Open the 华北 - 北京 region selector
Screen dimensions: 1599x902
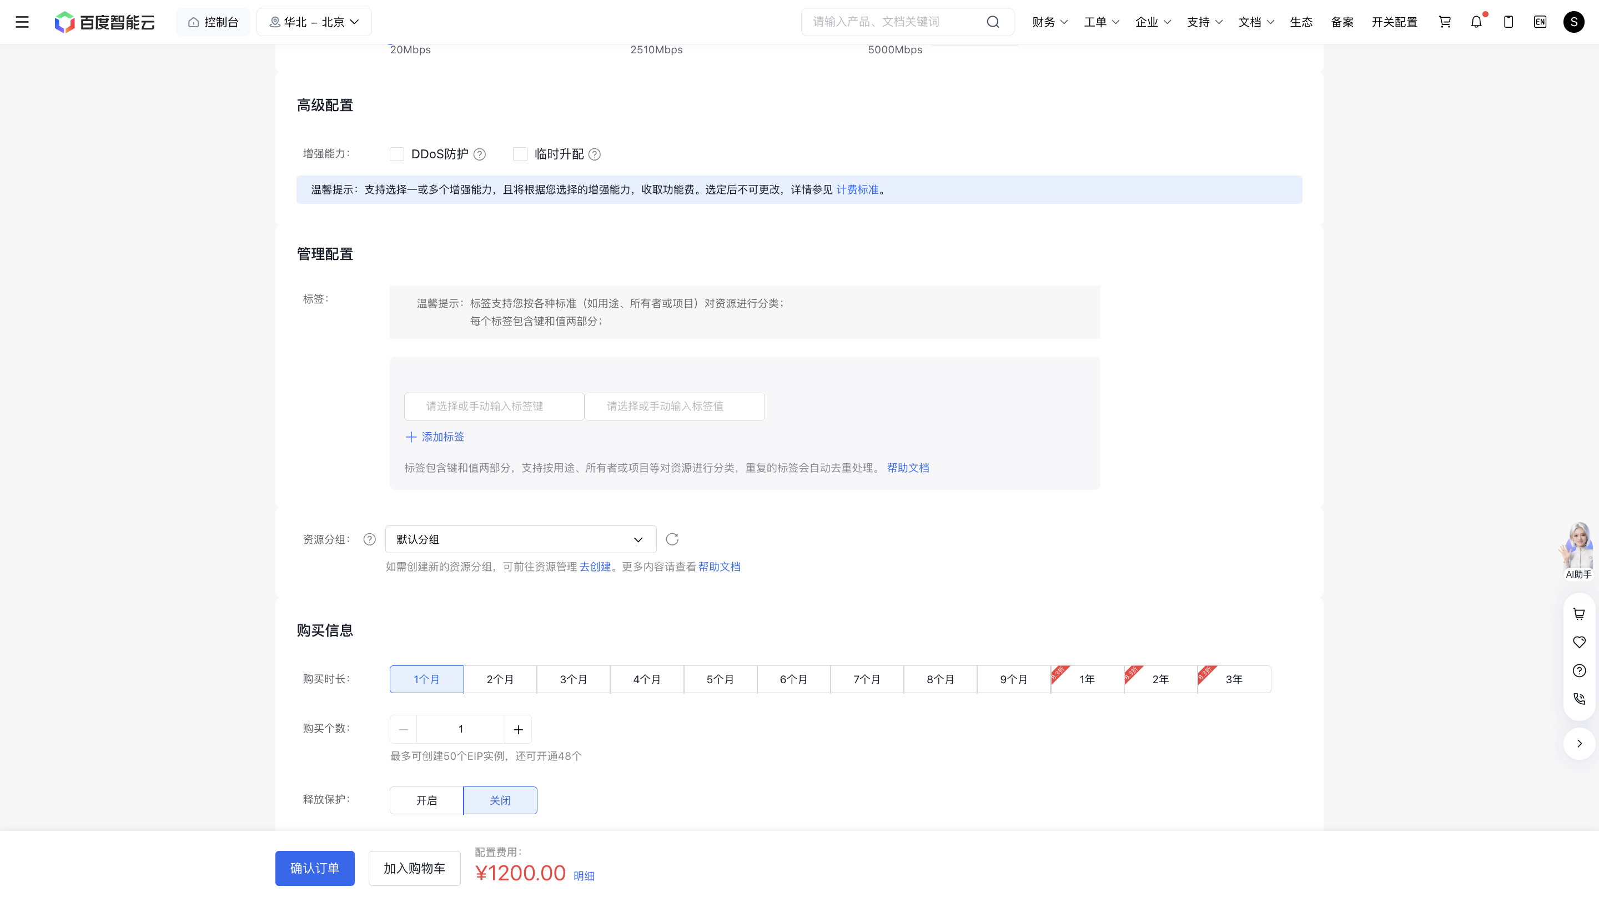(314, 22)
